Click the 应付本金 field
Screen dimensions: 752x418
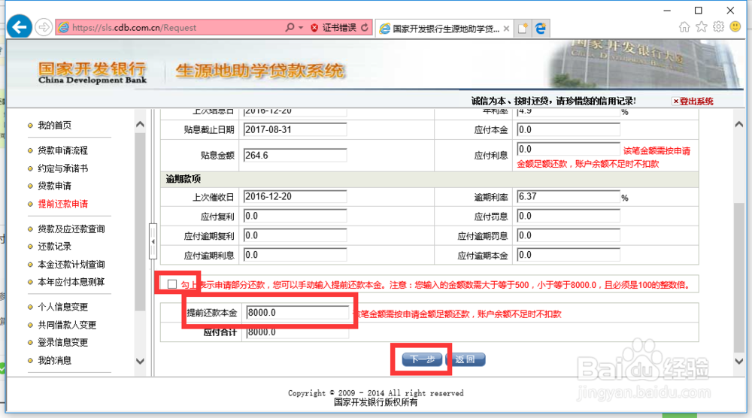coord(569,129)
